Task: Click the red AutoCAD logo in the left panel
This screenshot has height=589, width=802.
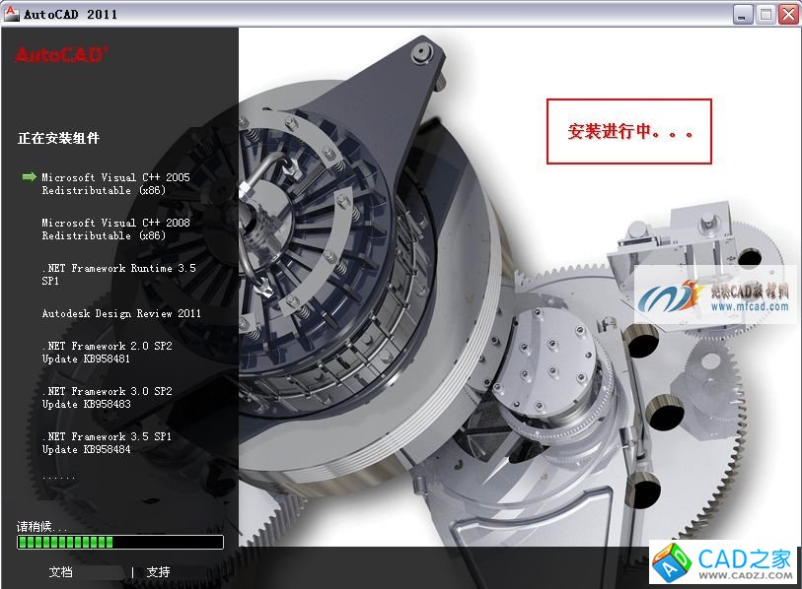Action: [61, 55]
